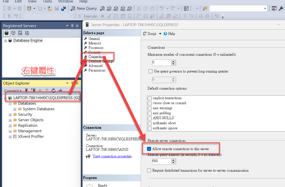The image size is (285, 187).
Task: Open the Tools menu
Action: 47,2
